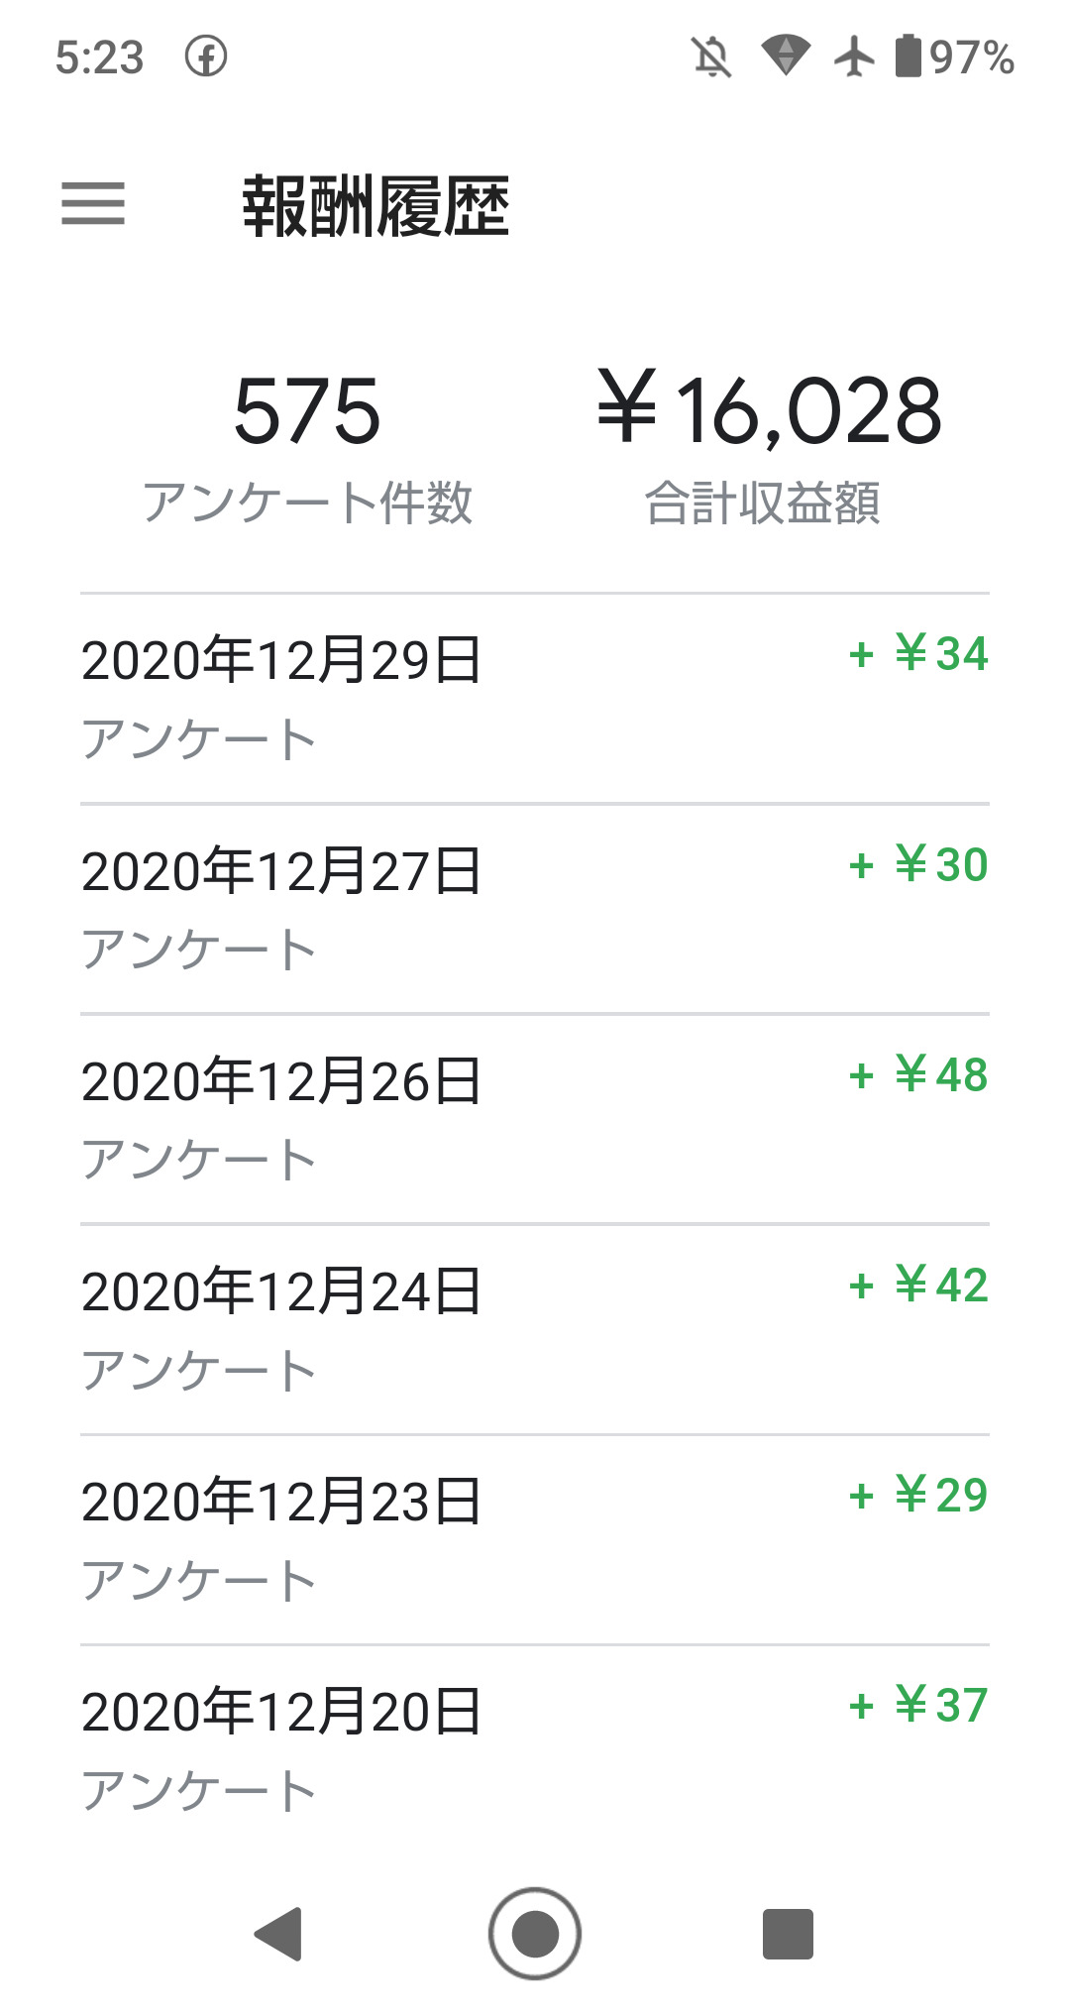Tap the +¥34 reward amount

pos(919,654)
